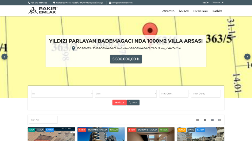This screenshot has height=141, width=252.
Task: Open the İLANLAR menu item
Action: [x=184, y=11]
